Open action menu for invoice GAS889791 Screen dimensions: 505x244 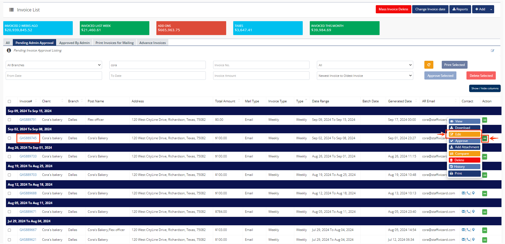point(485,120)
